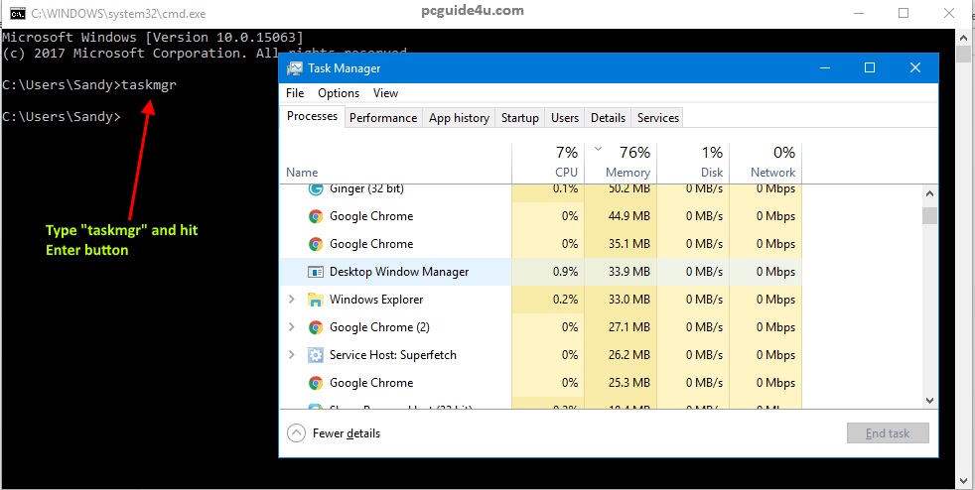Click the cmd.exe icon in the title bar
The width and height of the screenshot is (975, 490).
click(x=17, y=13)
